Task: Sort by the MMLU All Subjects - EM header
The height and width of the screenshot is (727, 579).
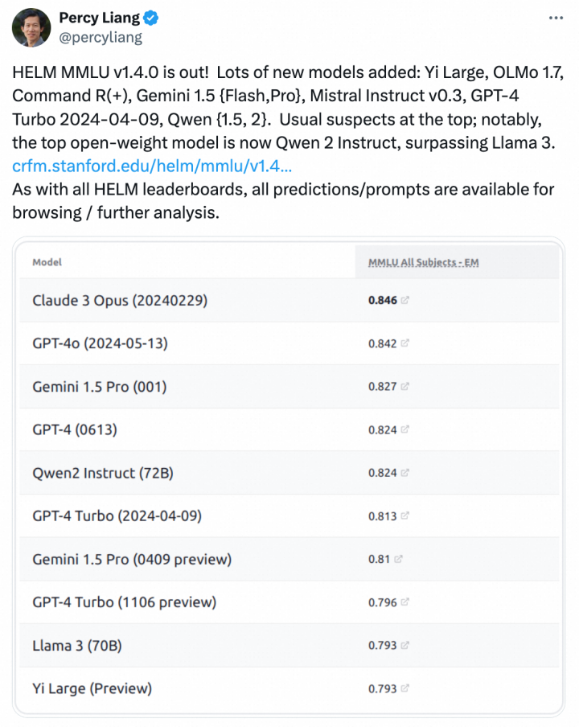Action: [x=425, y=262]
